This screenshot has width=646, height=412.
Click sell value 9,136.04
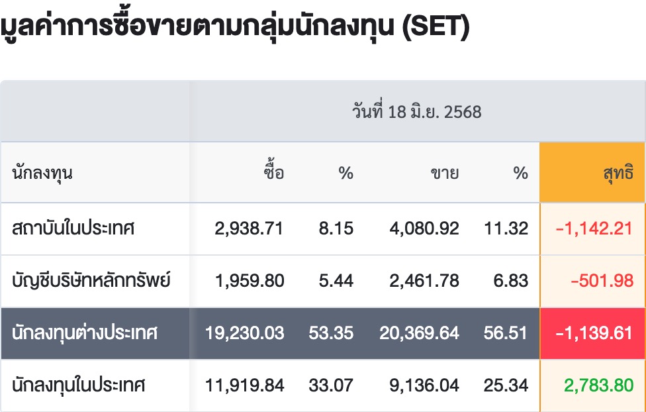[424, 386]
